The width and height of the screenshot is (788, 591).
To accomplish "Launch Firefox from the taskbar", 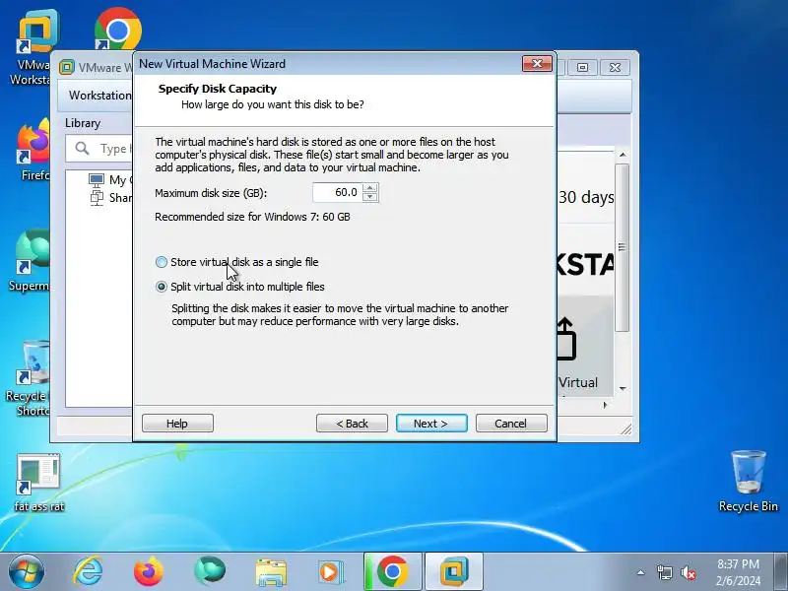I will (149, 571).
